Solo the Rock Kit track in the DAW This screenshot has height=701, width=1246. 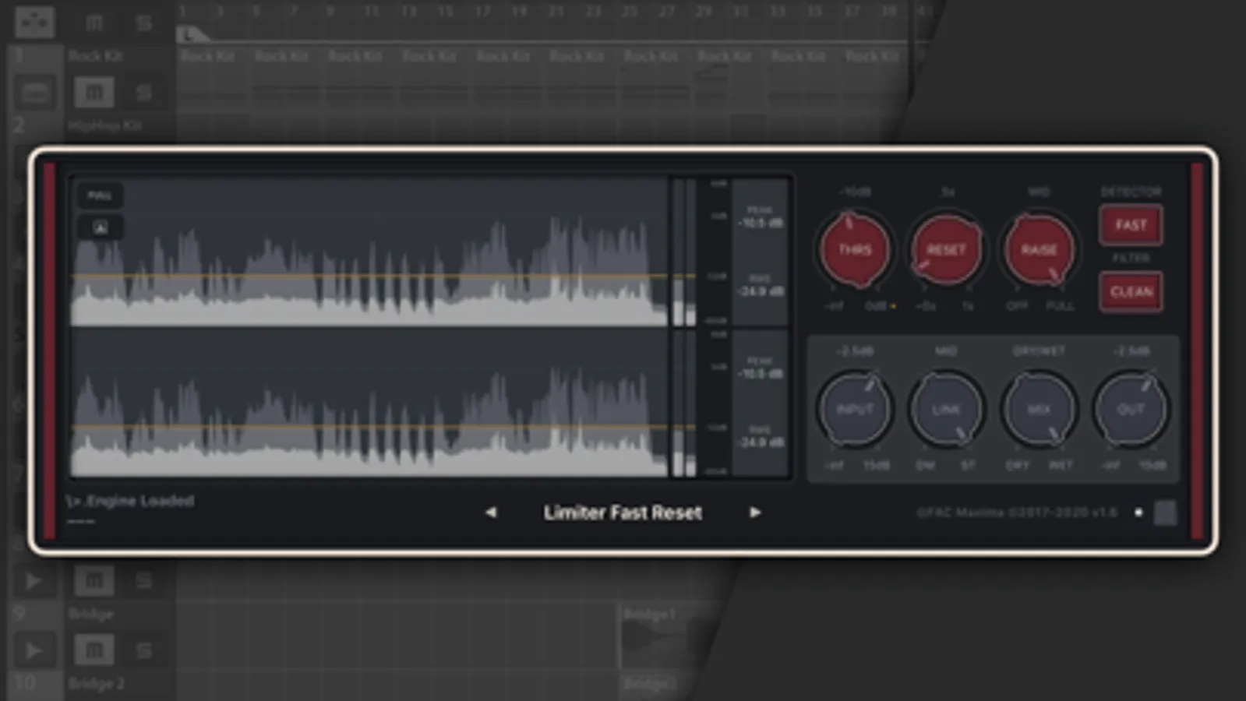[143, 93]
